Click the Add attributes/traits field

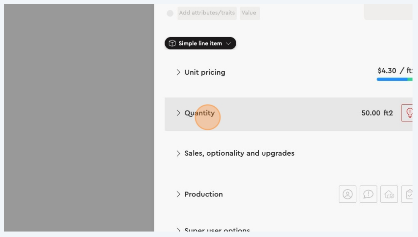pyautogui.click(x=207, y=13)
